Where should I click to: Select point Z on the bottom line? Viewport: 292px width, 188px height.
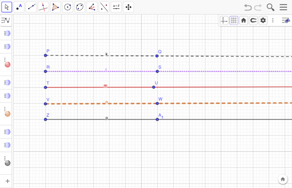pyautogui.click(x=46, y=119)
